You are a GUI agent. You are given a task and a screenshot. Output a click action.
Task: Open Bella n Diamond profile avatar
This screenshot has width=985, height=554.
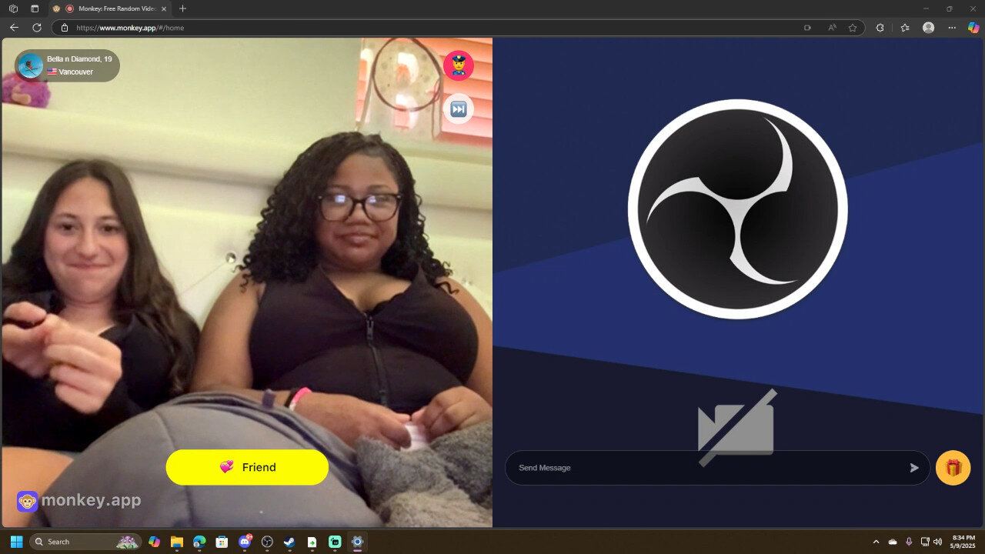30,66
